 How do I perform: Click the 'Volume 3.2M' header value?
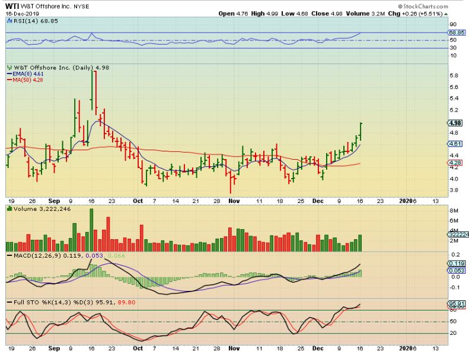[365, 14]
